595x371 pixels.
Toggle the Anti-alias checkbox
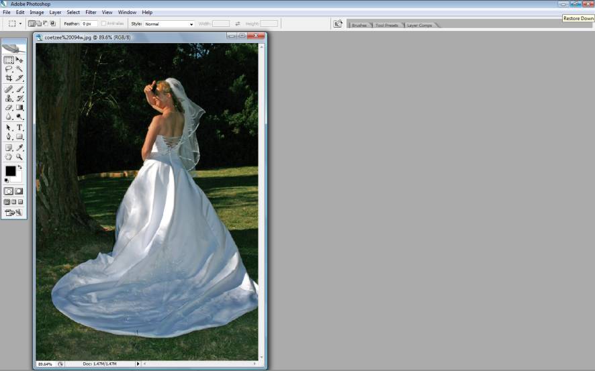(103, 23)
